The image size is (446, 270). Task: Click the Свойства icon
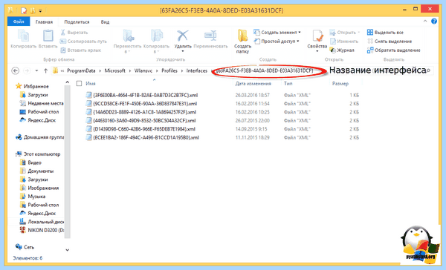click(317, 36)
